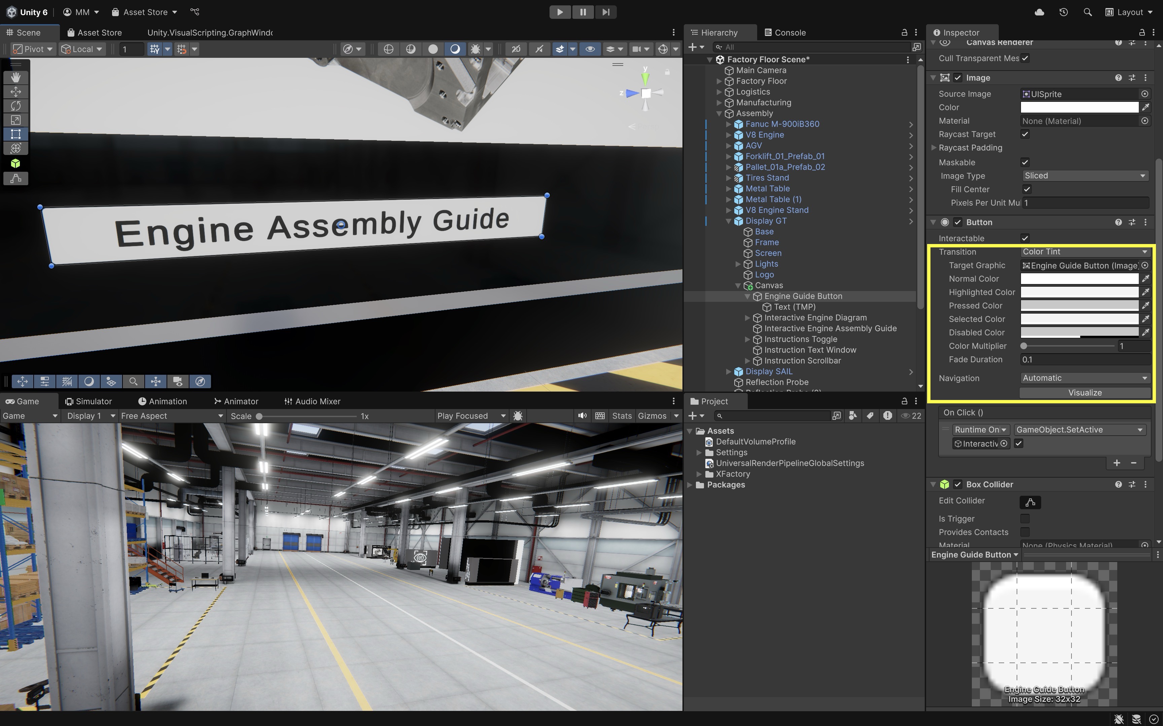Open the Transition dropdown set to Color Tint
This screenshot has width=1163, height=726.
[1085, 252]
